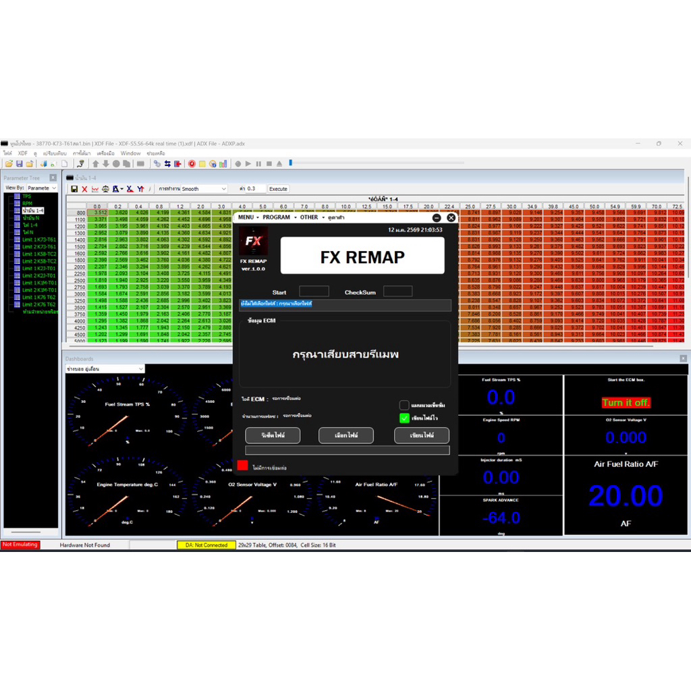Click the blank new document toolbar icon
Screen dimensions: 691x691
coord(65,164)
